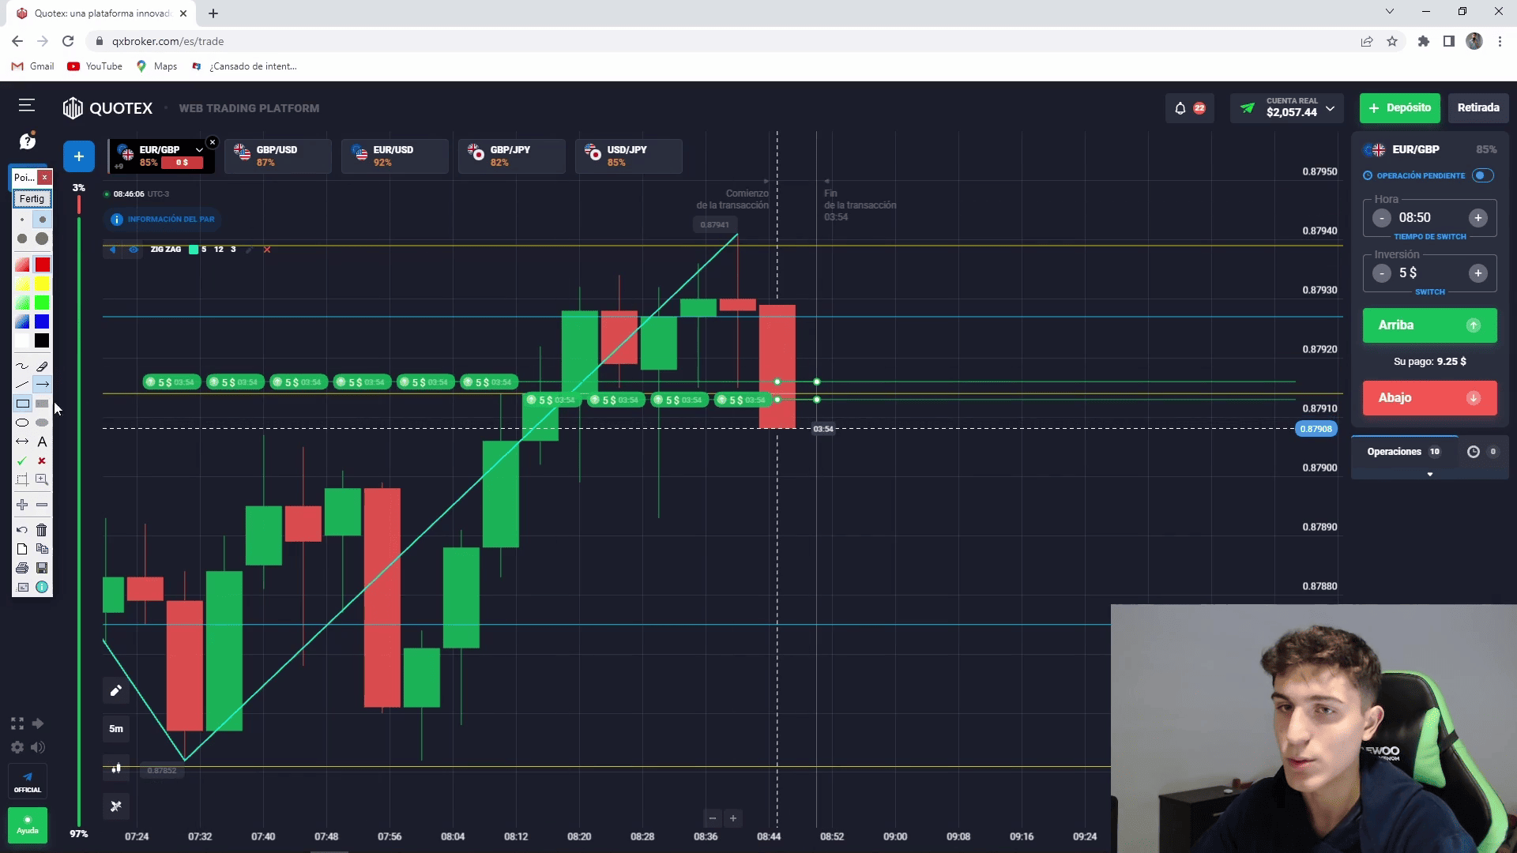The width and height of the screenshot is (1517, 853).
Task: Select the red X stamp tool
Action: [42, 460]
